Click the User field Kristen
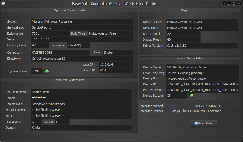 coord(118,53)
